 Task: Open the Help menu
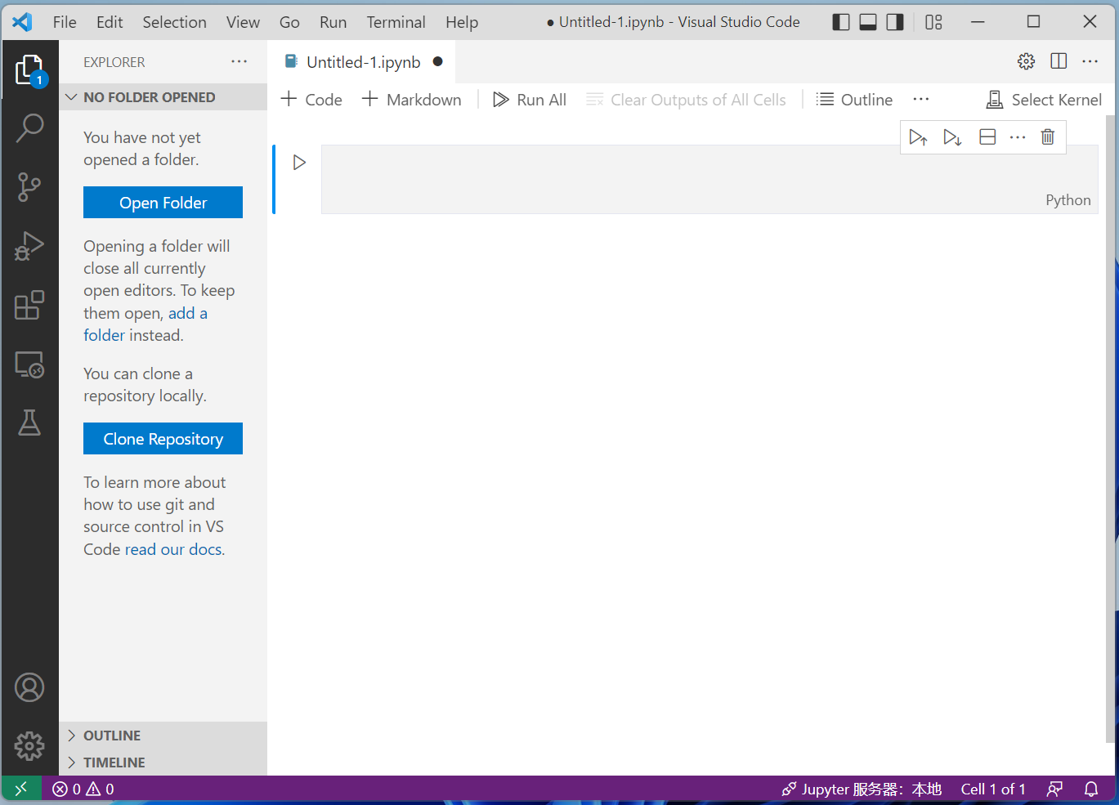(462, 22)
